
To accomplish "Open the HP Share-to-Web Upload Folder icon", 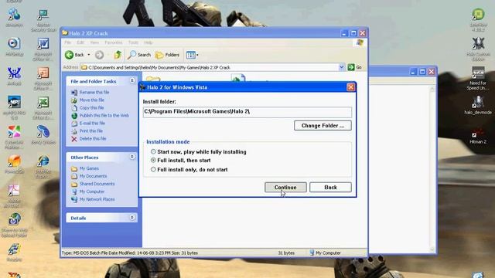I will click(14, 225).
